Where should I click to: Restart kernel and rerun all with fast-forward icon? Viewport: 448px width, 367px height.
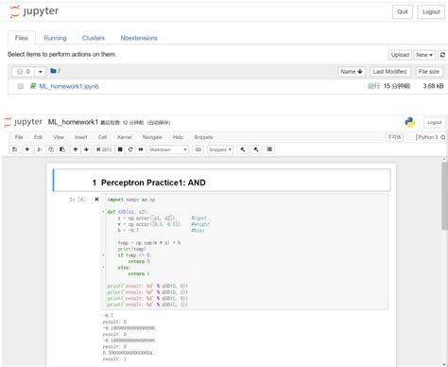coord(141,149)
